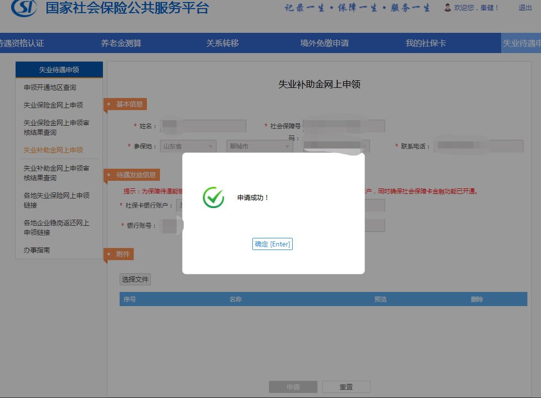Click 退出 to log out

525,8
